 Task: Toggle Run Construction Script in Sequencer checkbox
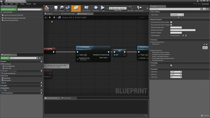[171, 25]
